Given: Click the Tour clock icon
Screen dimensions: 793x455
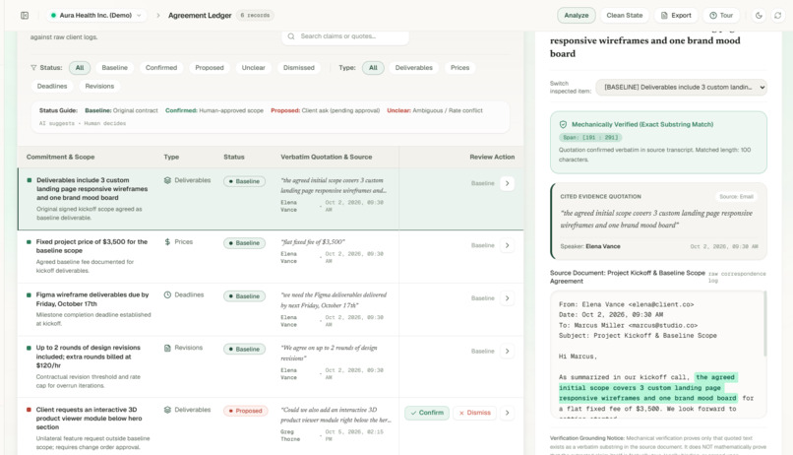Looking at the screenshot, I should tap(713, 15).
